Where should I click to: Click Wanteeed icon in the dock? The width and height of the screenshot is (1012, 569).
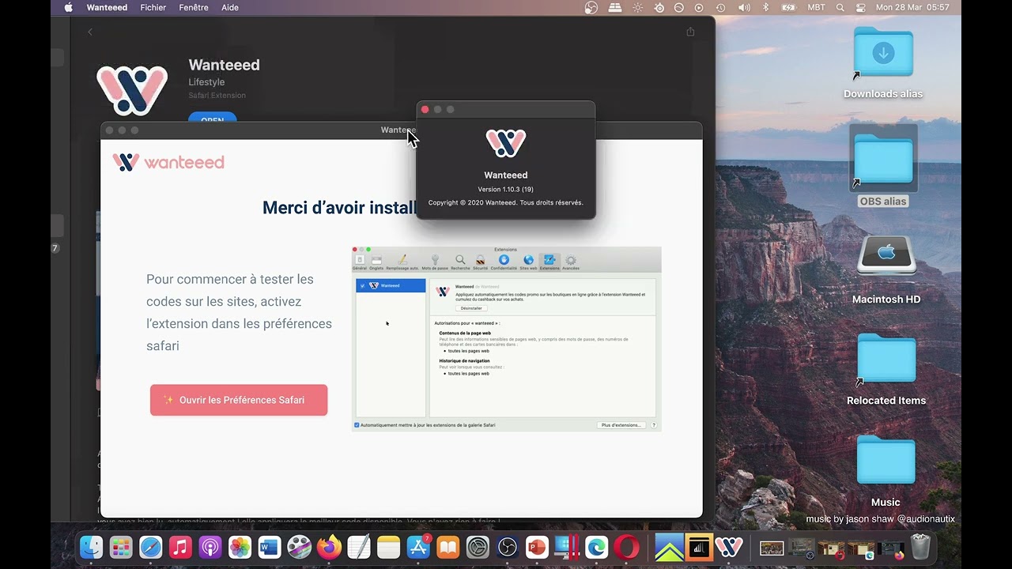[x=729, y=547]
